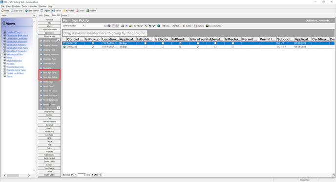Select Perm Sign PickUp in sidebar list
The height and width of the screenshot is (182, 336).
[x=50, y=77]
